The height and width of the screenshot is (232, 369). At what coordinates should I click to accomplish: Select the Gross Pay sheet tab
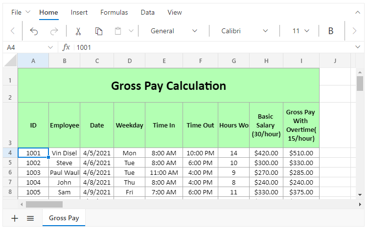click(64, 218)
